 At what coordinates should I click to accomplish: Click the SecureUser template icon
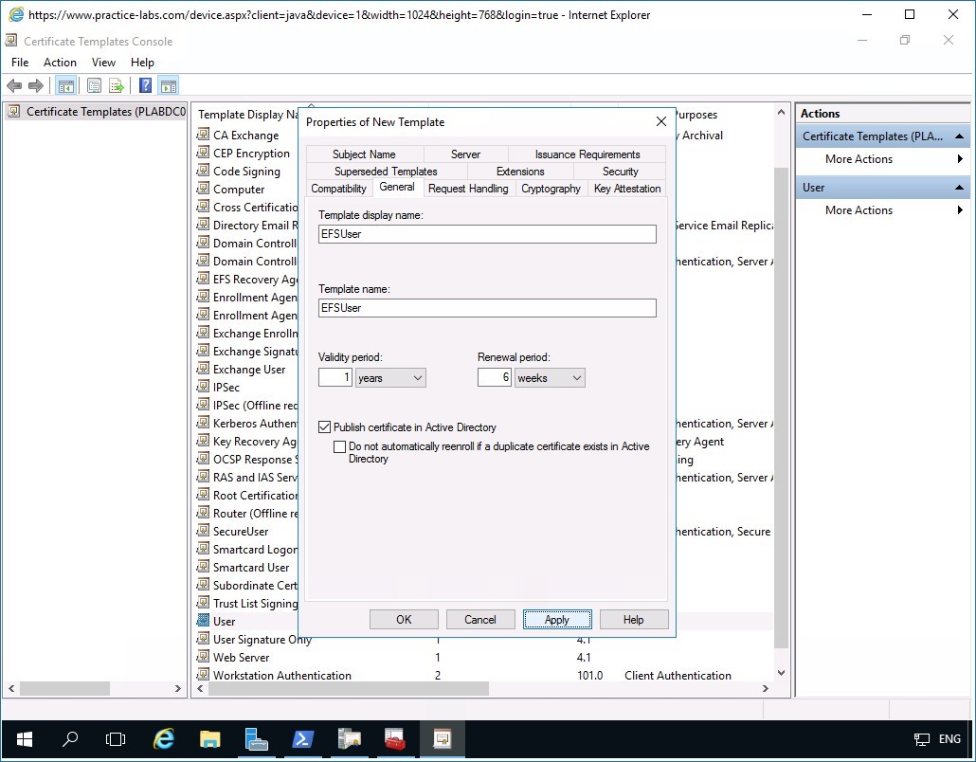click(x=203, y=531)
